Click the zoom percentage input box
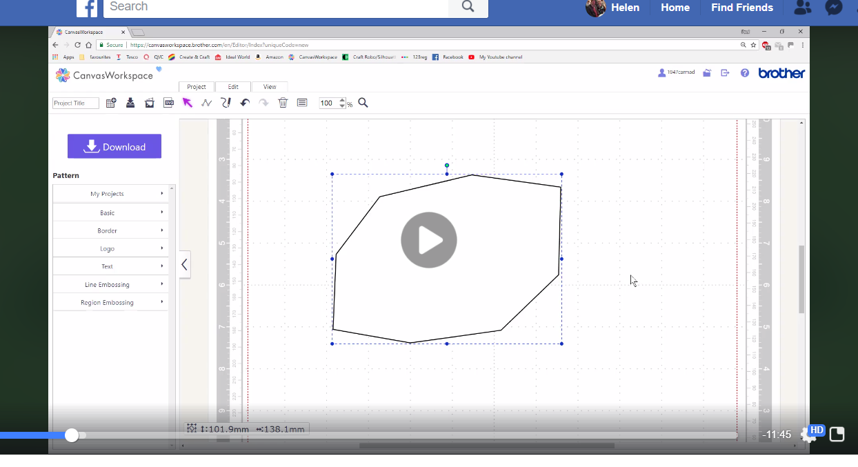Image resolution: width=858 pixels, height=467 pixels. (329, 103)
